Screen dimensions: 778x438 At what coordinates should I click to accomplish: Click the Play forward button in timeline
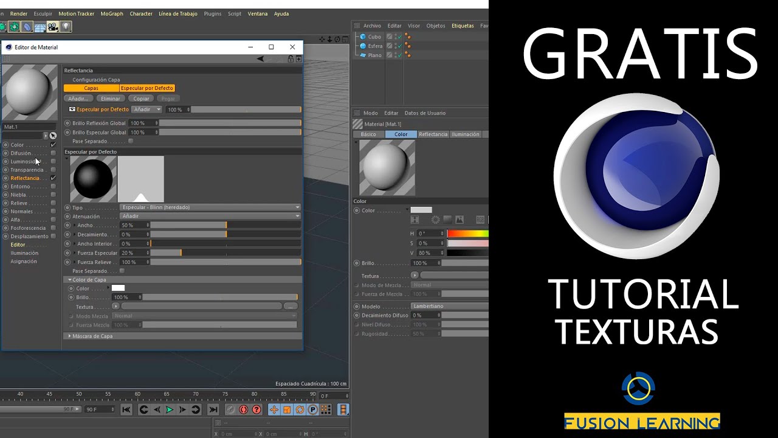tap(170, 410)
